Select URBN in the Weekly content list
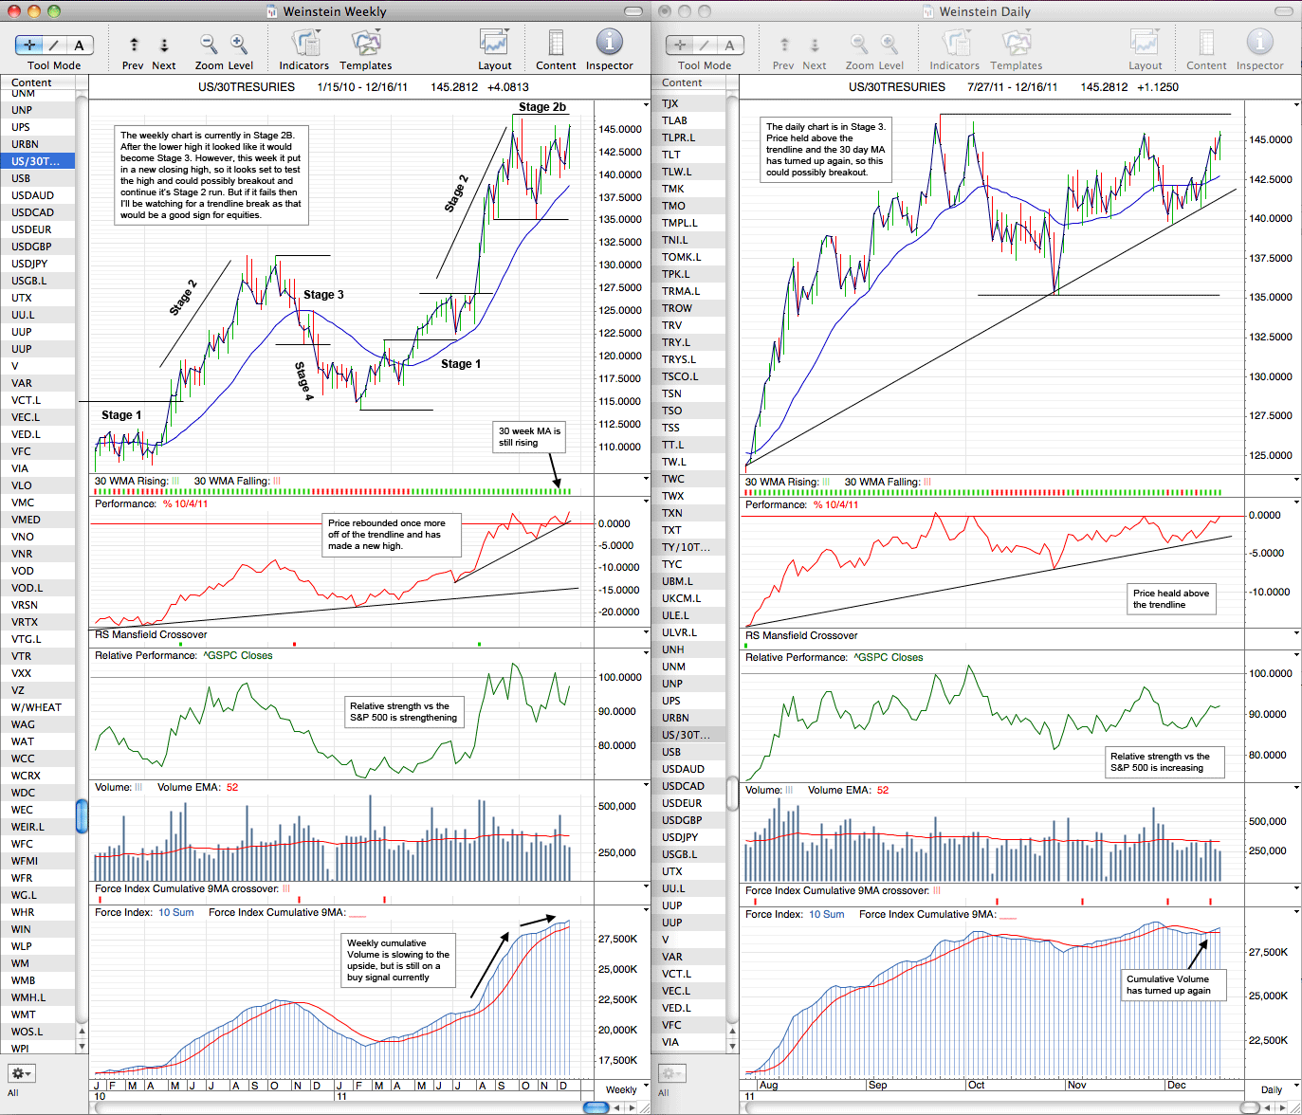1302x1115 pixels. 38,144
